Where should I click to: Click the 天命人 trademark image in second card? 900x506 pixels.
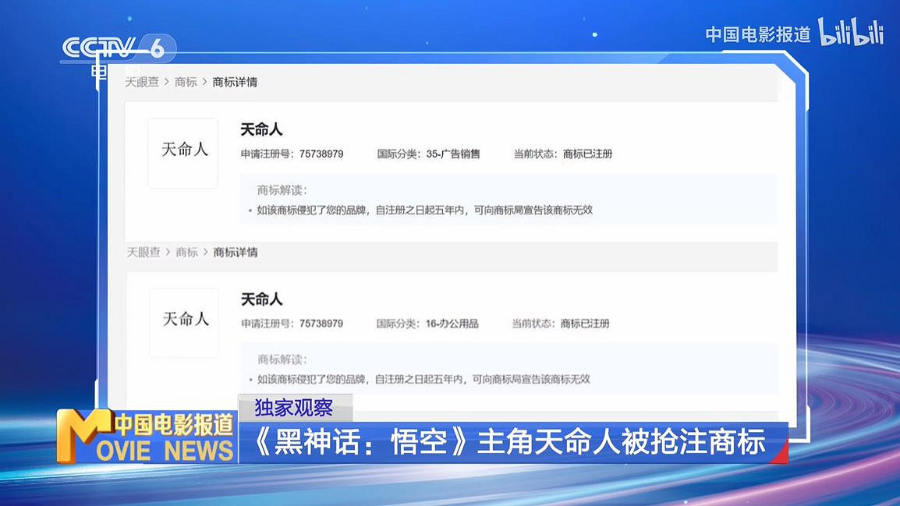(184, 321)
